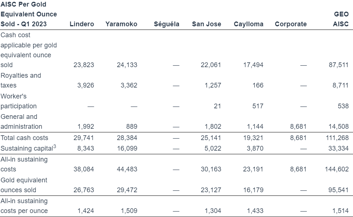Image resolution: width=353 pixels, height=217 pixels.
Task: Click GEO AISC general and administration value 14,508
Action: [338, 127]
